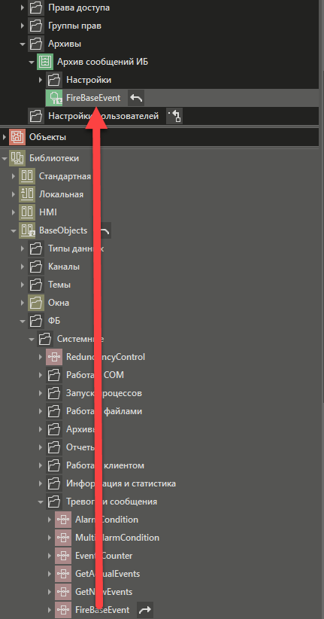The width and height of the screenshot is (324, 619).
Task: Click the forward-arrow icon beside the bottom FireBaseEvent
Action: 144,610
